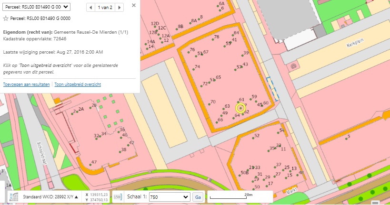
Task: Click the yellow highlighted marker on the map
Action: tap(240, 109)
